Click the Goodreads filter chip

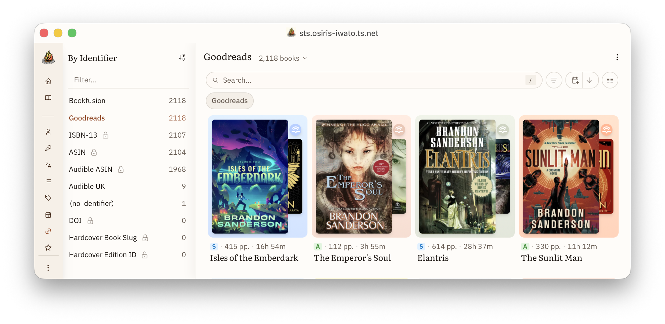click(230, 101)
